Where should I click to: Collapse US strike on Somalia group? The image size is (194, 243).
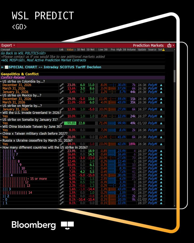[1, 120]
